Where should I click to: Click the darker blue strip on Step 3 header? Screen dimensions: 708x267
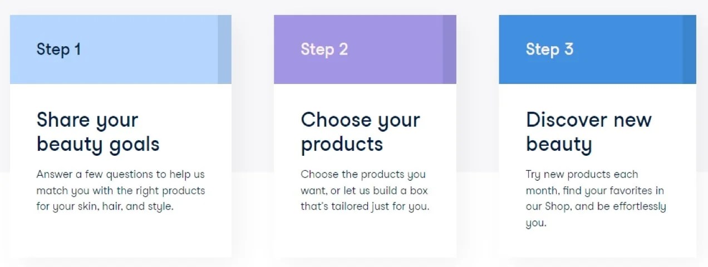coord(689,50)
